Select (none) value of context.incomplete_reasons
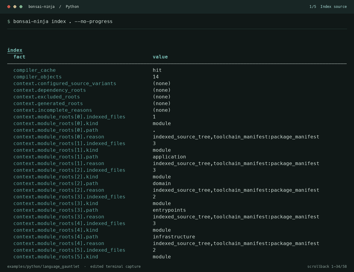Screen dimensions: 354x272 [162, 110]
